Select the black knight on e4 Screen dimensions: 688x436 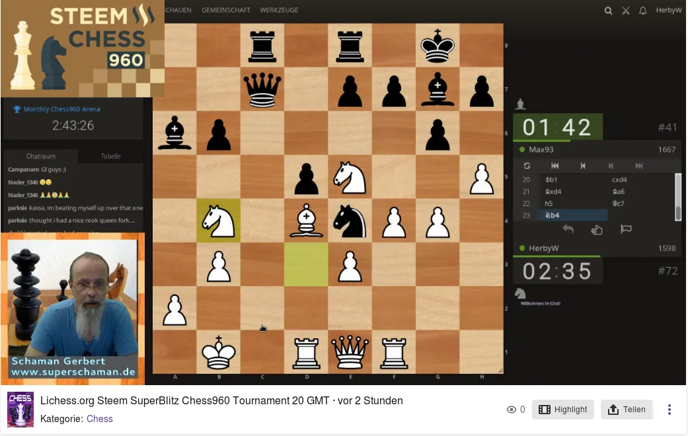point(350,221)
